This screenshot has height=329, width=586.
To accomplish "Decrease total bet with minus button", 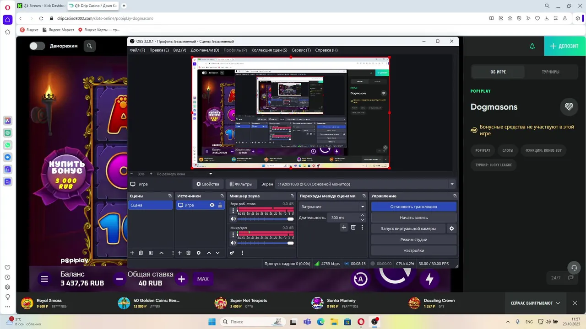I will pyautogui.click(x=119, y=279).
